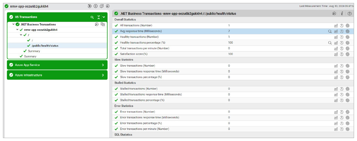The width and height of the screenshot is (357, 141).
Task: Open the Azure Infrastructure layer
Action: click(x=57, y=75)
